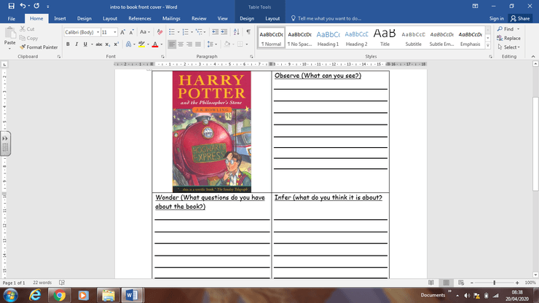Open the Borders dropdown

[x=246, y=44]
